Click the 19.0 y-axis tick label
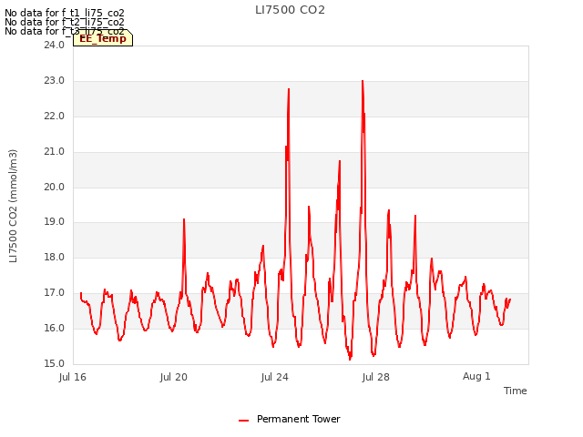 pyautogui.click(x=54, y=222)
